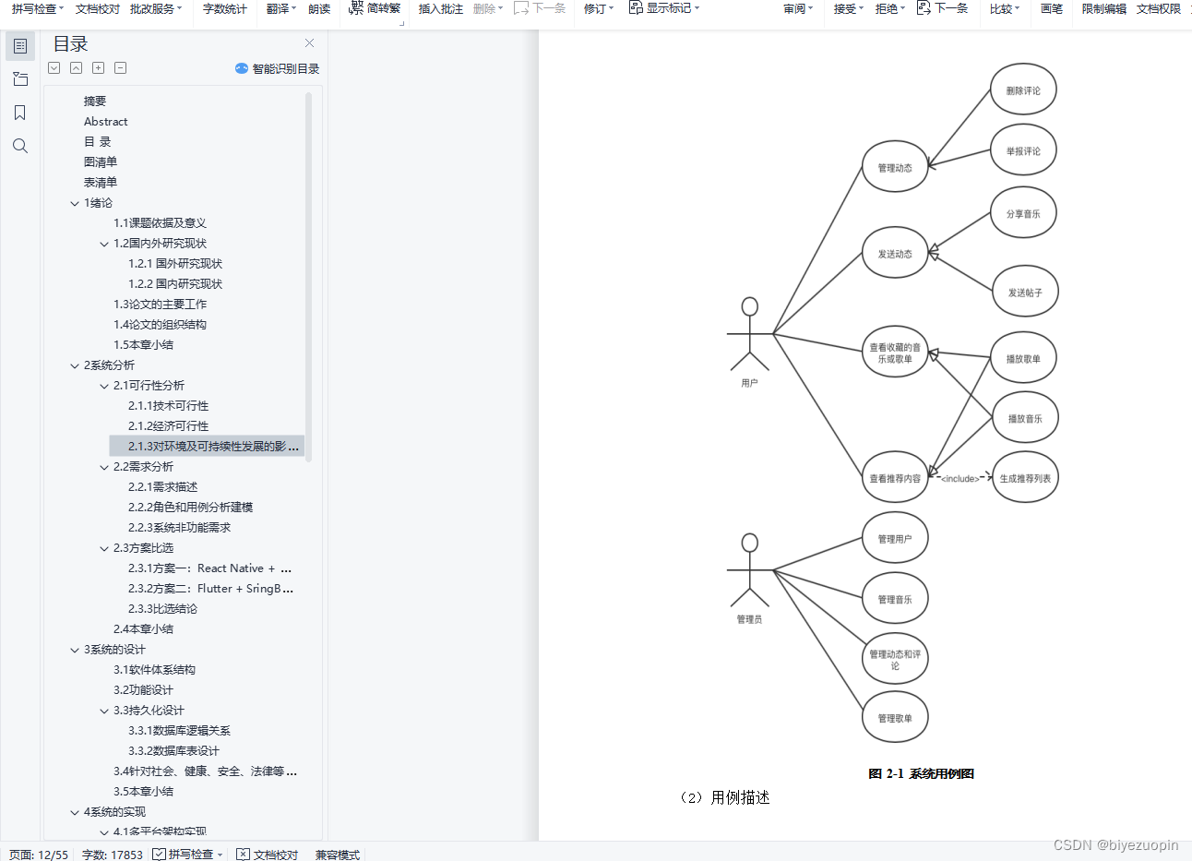Click the collapse-up arrow box icon
The height and width of the screenshot is (861, 1192).
tap(77, 68)
